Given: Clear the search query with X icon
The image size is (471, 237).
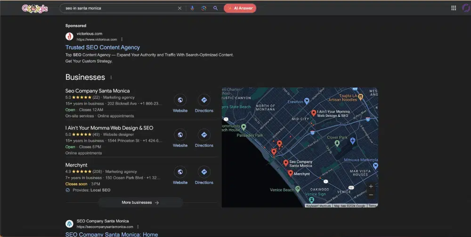Looking at the screenshot, I should tap(179, 8).
